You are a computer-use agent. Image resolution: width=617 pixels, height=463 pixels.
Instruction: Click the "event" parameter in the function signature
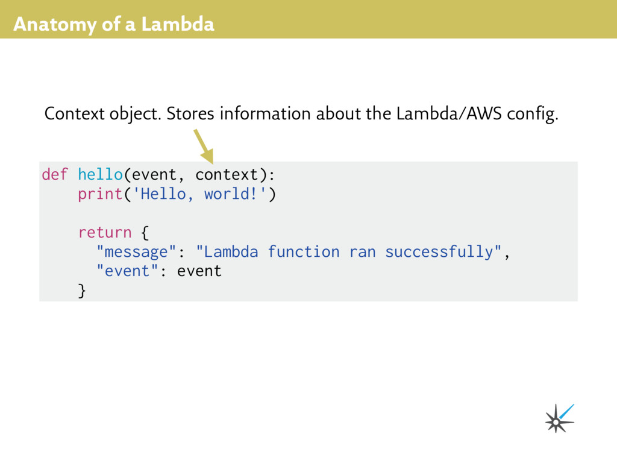point(154,175)
